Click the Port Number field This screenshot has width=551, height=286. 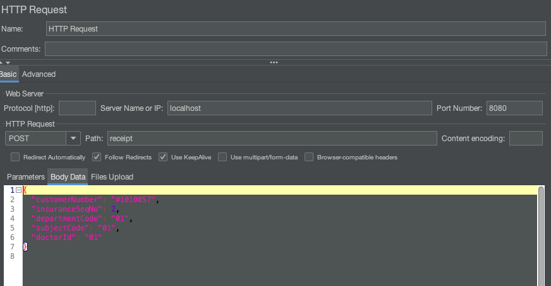(514, 108)
